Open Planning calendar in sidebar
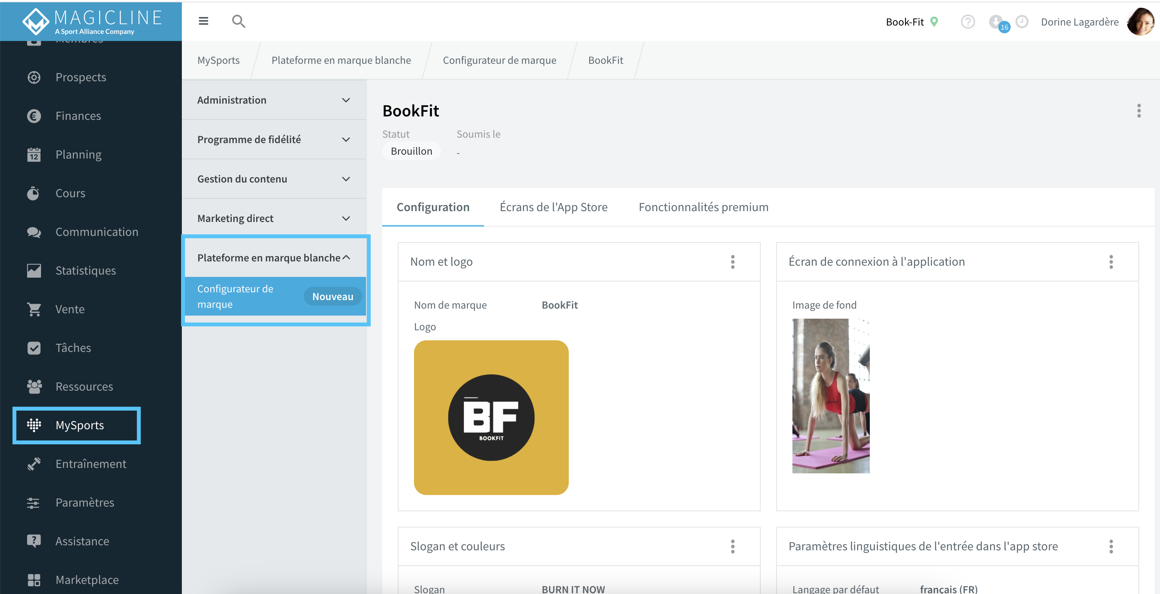Screen dimensions: 1160x594 34,154
